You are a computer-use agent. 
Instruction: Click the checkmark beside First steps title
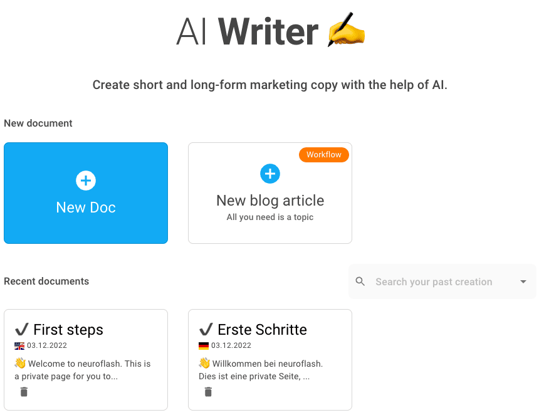[22, 329]
